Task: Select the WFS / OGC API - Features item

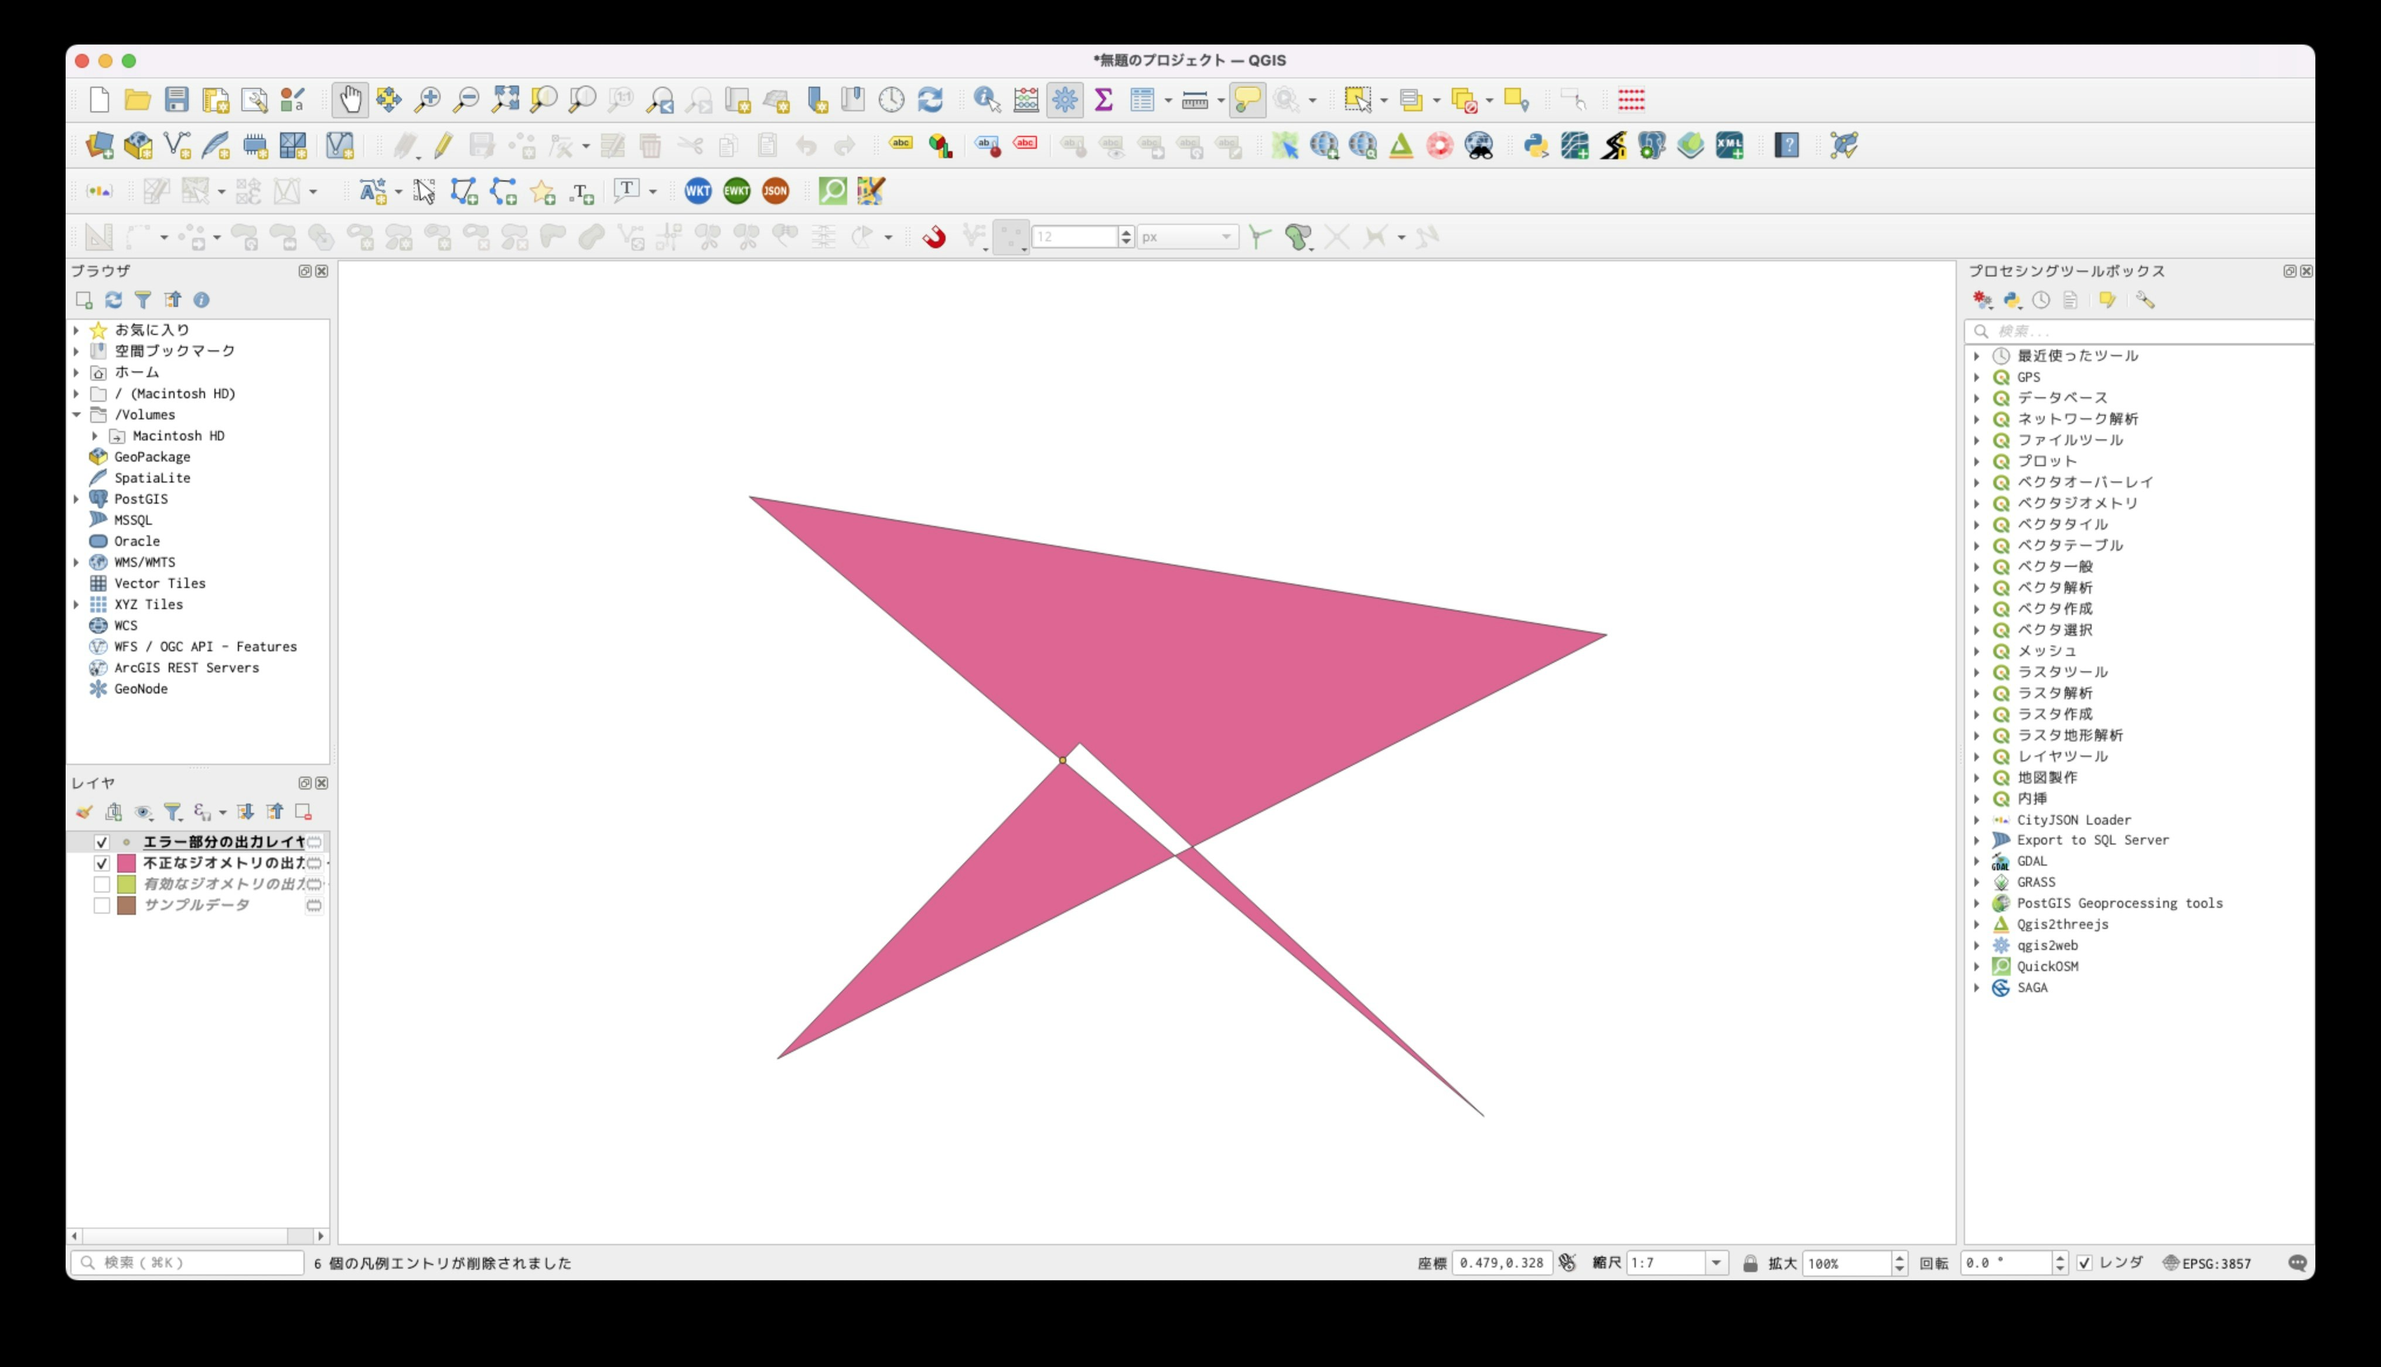Action: (204, 647)
